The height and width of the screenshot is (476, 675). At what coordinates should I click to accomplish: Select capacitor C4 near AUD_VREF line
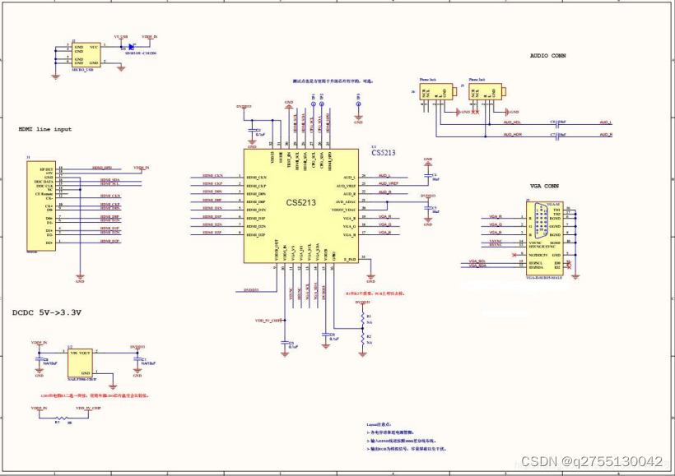pyautogui.click(x=428, y=175)
